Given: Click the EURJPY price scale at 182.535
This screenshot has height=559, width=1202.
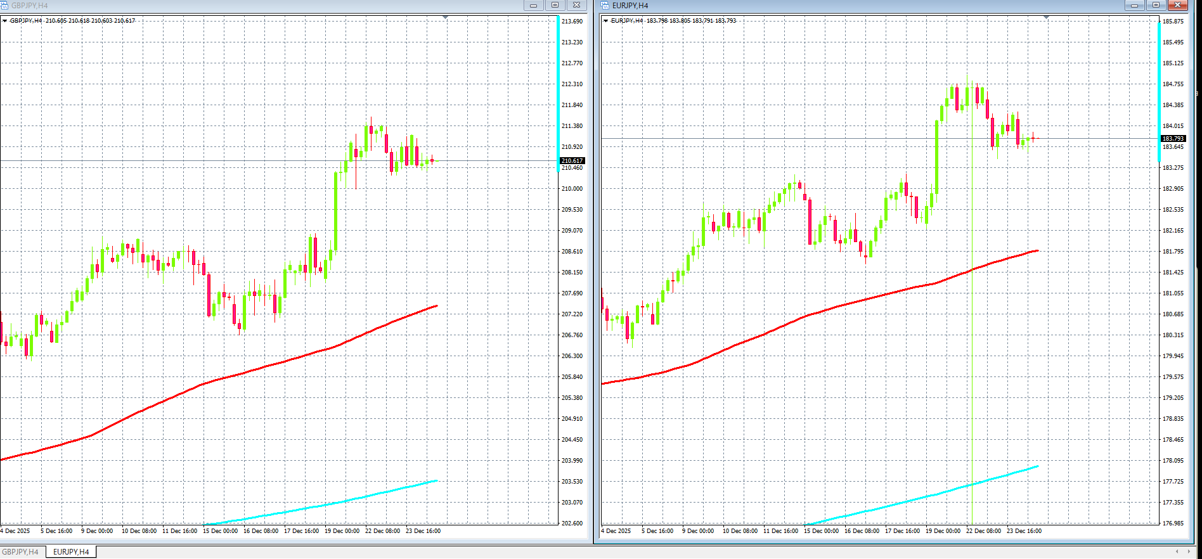Looking at the screenshot, I should (1173, 210).
